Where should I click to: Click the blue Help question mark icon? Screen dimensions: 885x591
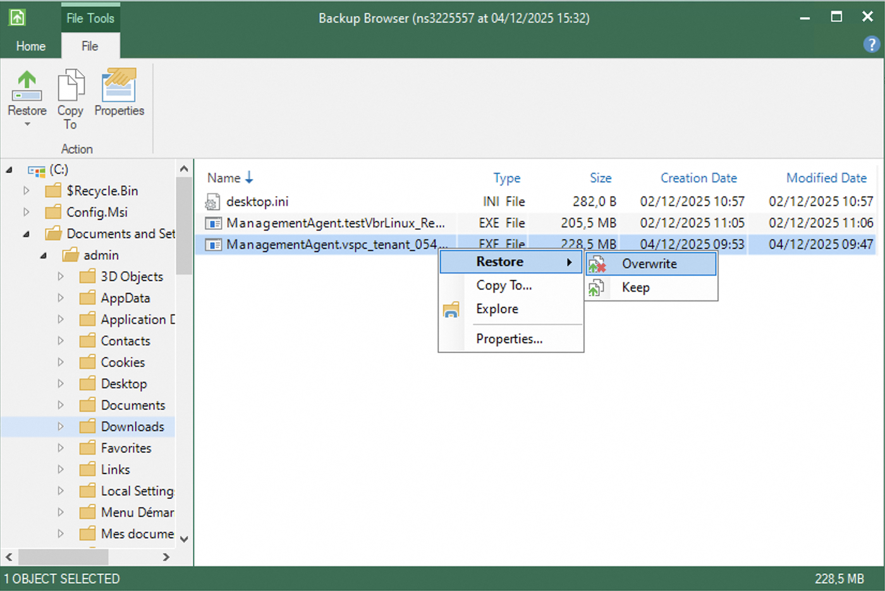pos(872,44)
